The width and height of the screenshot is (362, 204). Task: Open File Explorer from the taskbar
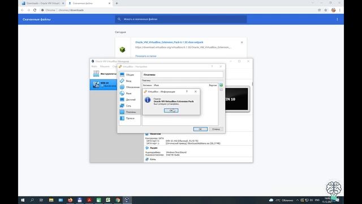[51, 200]
